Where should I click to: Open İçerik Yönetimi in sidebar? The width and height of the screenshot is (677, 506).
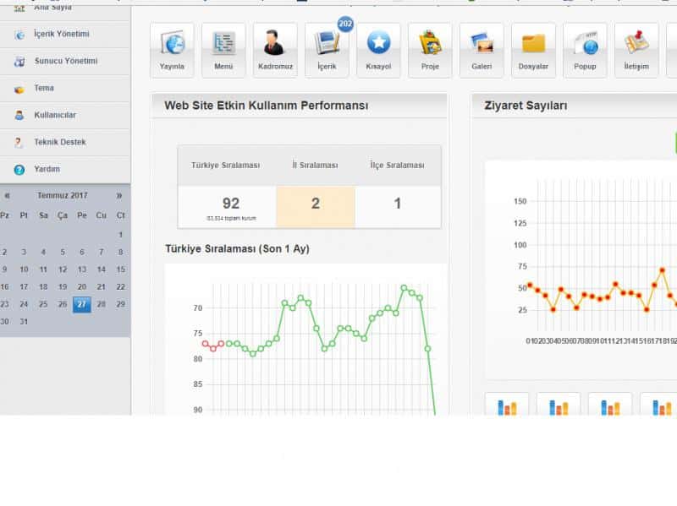pyautogui.click(x=61, y=34)
